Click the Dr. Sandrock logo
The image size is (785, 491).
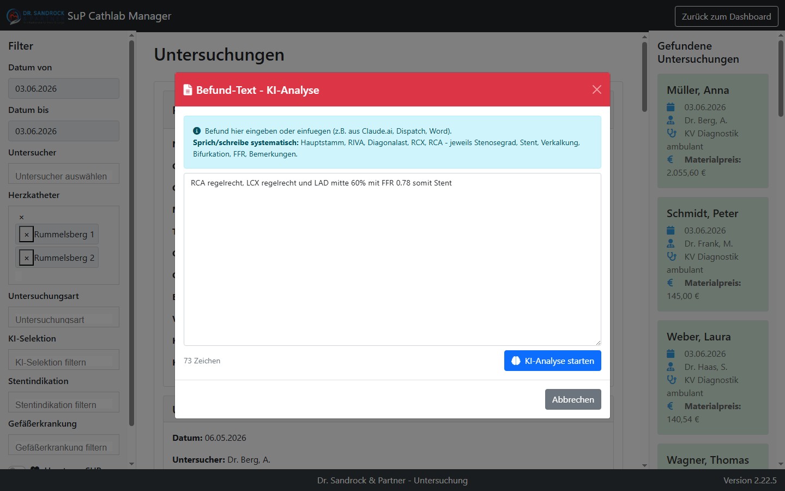coord(35,16)
